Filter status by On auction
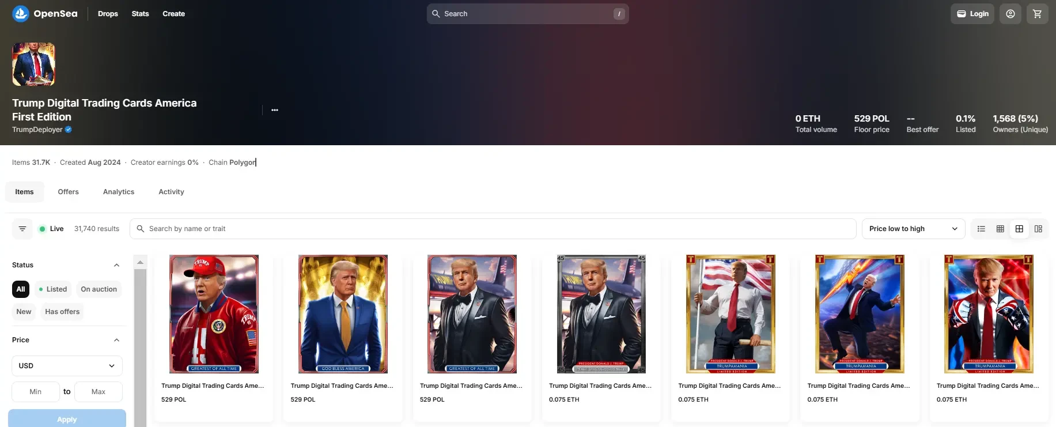This screenshot has height=427, width=1056. pyautogui.click(x=99, y=289)
